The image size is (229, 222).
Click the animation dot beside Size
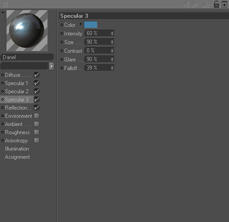tap(61, 42)
